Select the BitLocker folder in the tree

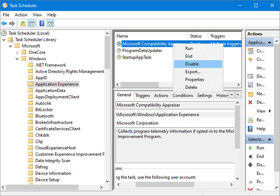pyautogui.click(x=44, y=110)
